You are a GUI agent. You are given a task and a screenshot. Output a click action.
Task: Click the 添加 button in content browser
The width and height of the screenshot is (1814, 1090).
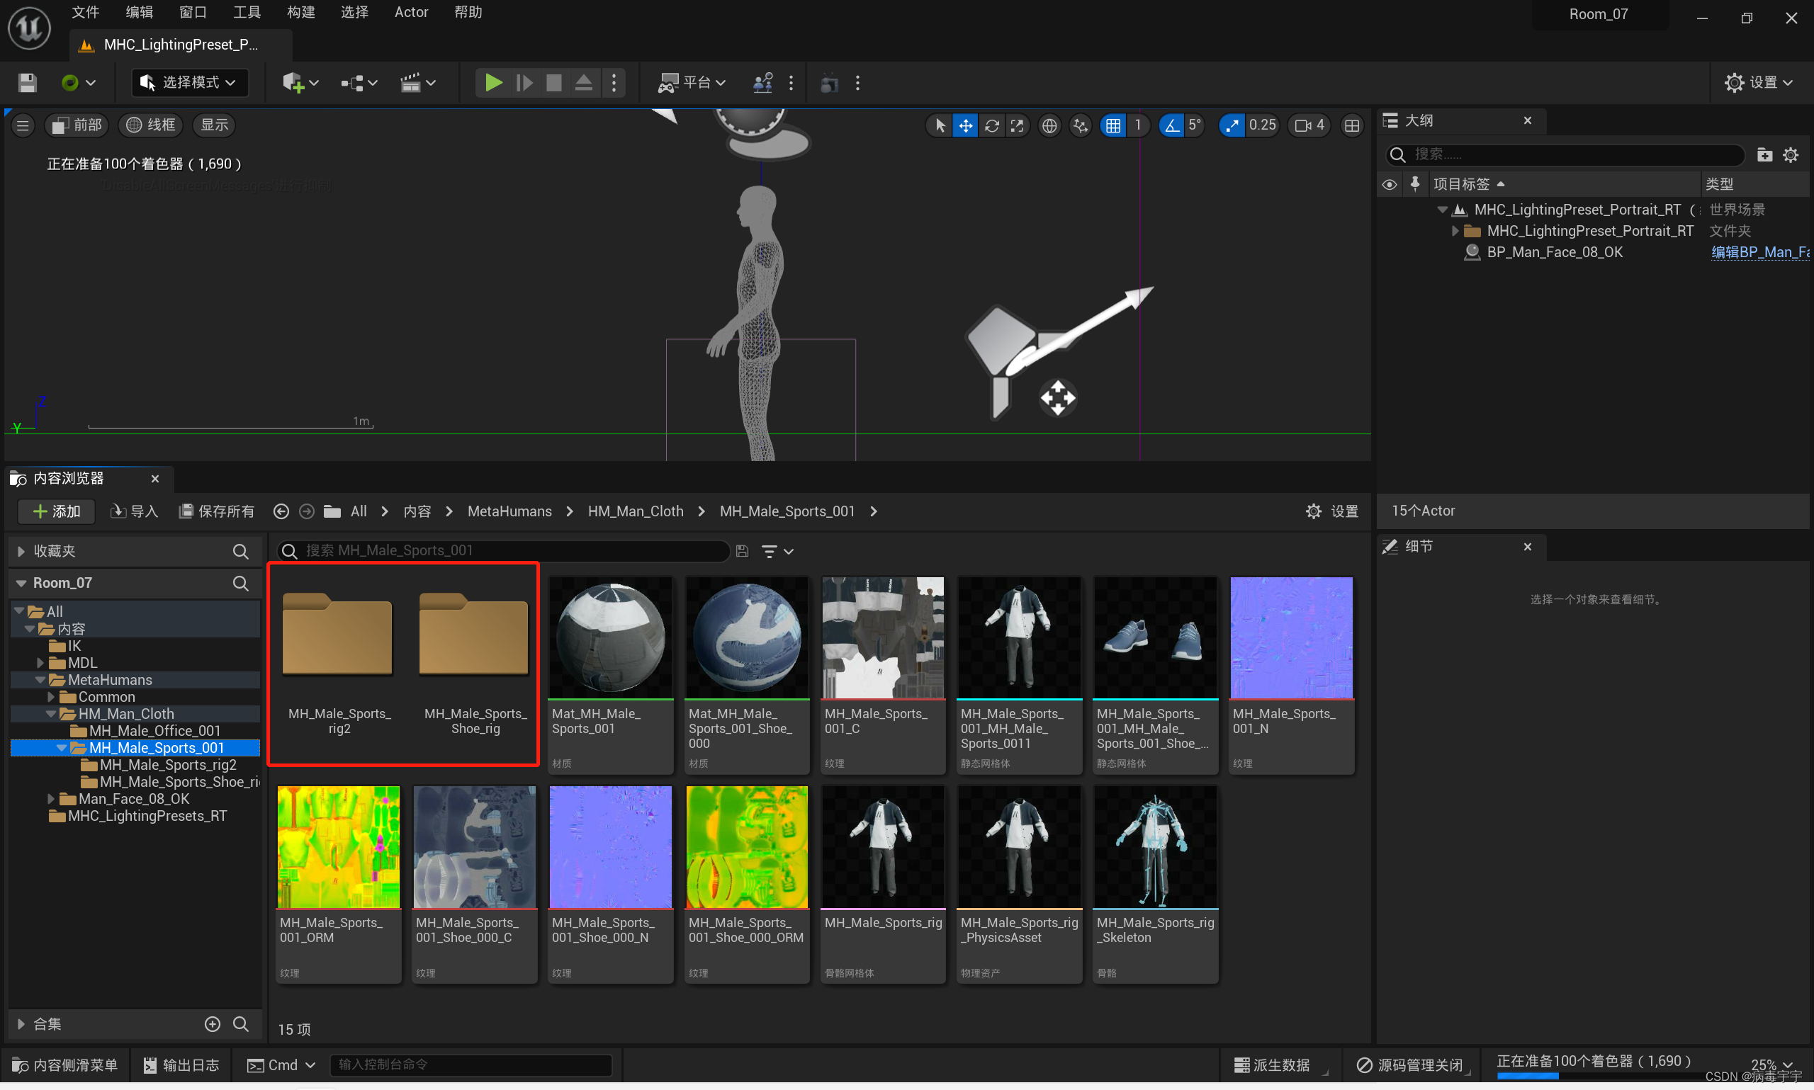coord(55,511)
